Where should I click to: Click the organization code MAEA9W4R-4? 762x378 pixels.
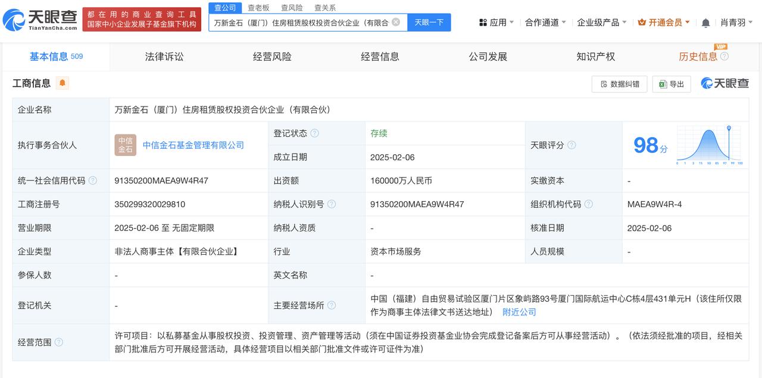coord(654,204)
